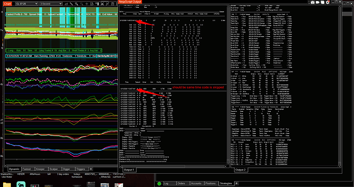Select the 3 day orders desktop label
Viewport: 354px width, 187px height.
click(63, 174)
